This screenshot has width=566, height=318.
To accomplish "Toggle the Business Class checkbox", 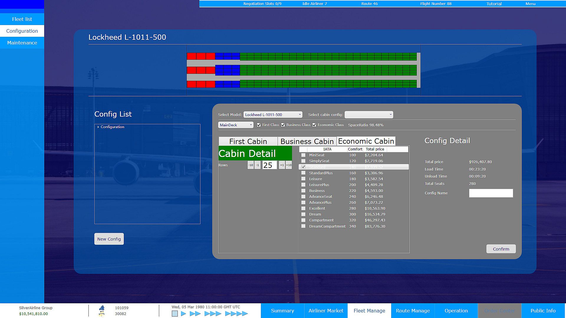I will point(283,125).
